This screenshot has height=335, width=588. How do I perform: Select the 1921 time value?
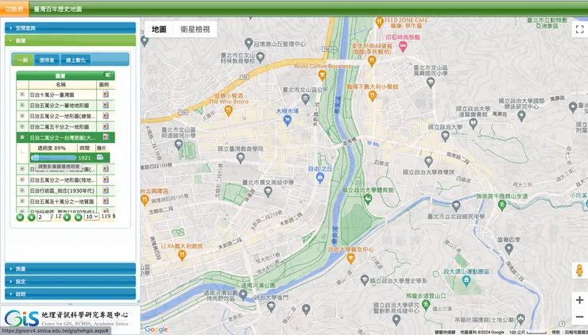[x=84, y=158]
